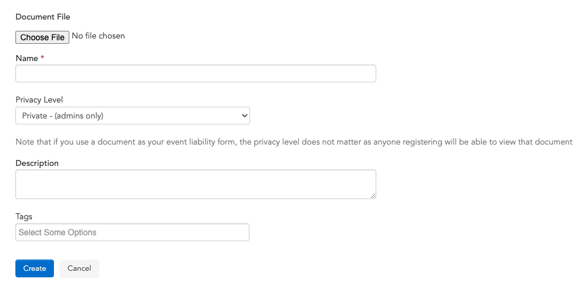Click the chevron arrow on the Privacy Level select
The width and height of the screenshot is (586, 301).
coord(245,116)
